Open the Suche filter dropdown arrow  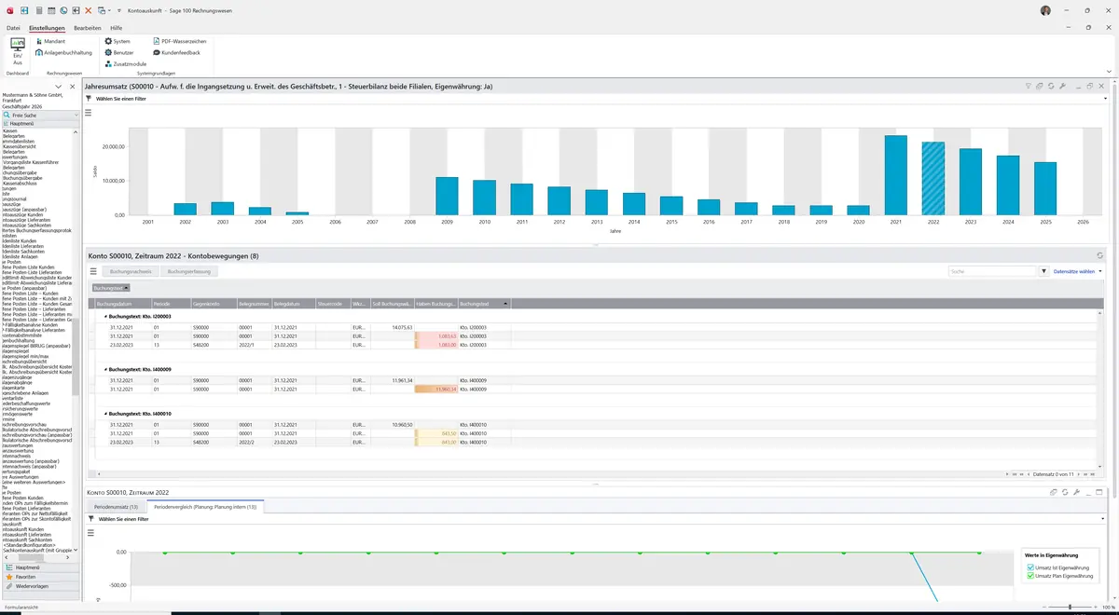tap(1043, 271)
